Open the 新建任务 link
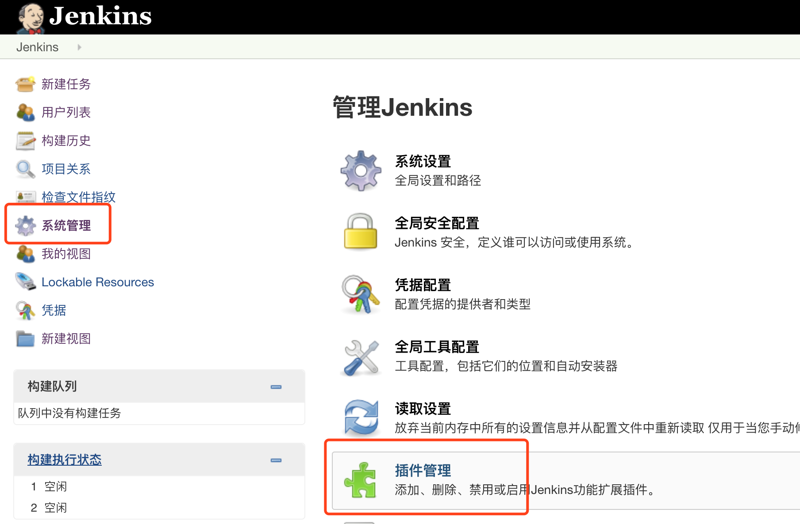The height and width of the screenshot is (524, 800). point(66,84)
